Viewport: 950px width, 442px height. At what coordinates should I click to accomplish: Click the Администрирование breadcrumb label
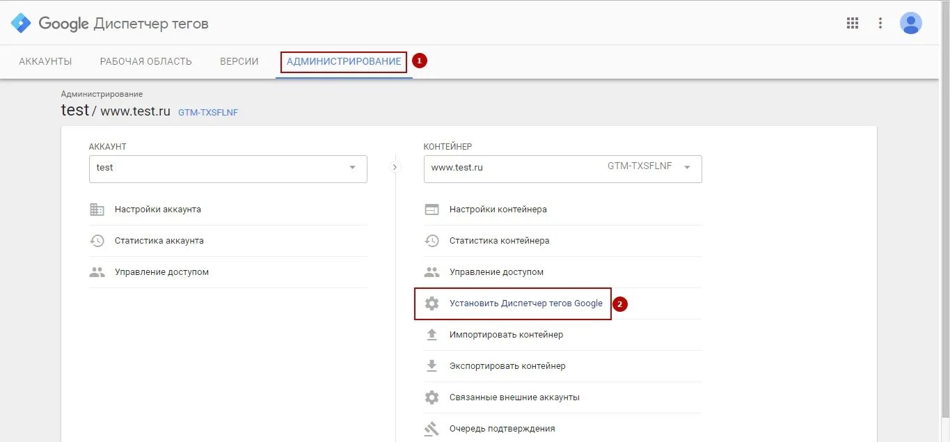pyautogui.click(x=102, y=94)
